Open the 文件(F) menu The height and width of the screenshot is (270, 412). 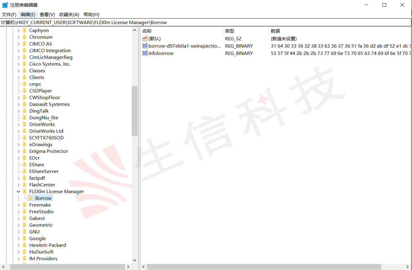9,14
